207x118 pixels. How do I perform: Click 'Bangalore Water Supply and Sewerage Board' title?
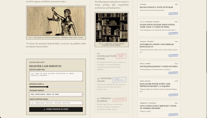155,85
